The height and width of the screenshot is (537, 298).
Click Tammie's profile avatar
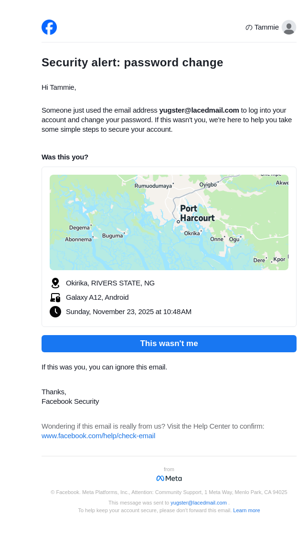pos(288,27)
